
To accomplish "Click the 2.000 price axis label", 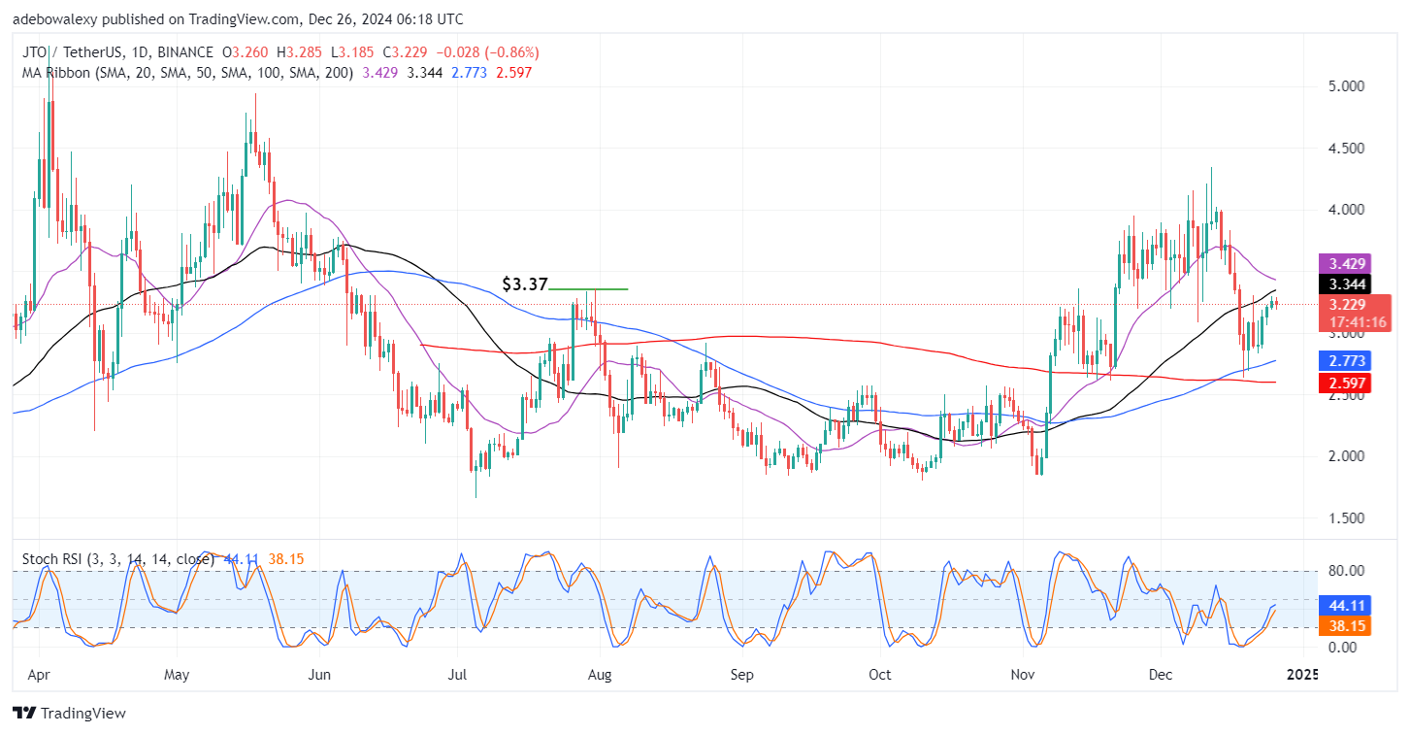I will [x=1349, y=456].
